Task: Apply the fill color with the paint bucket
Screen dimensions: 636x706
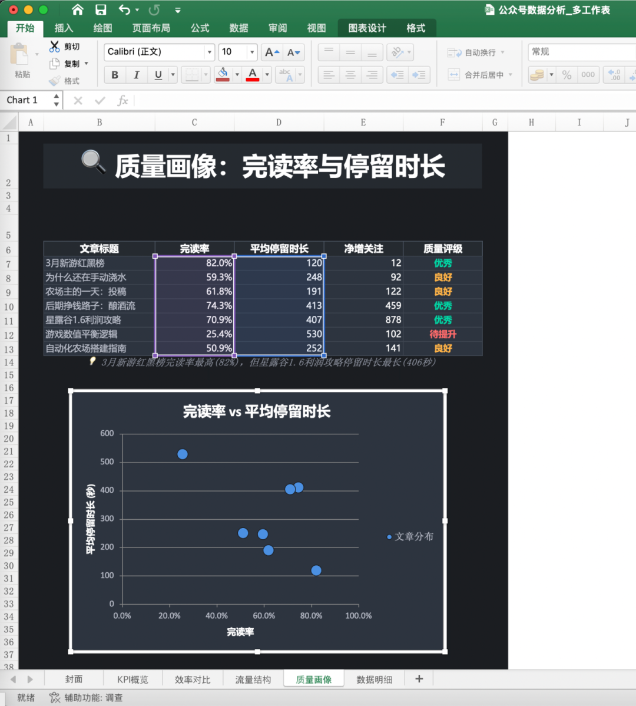Action: pos(223,75)
